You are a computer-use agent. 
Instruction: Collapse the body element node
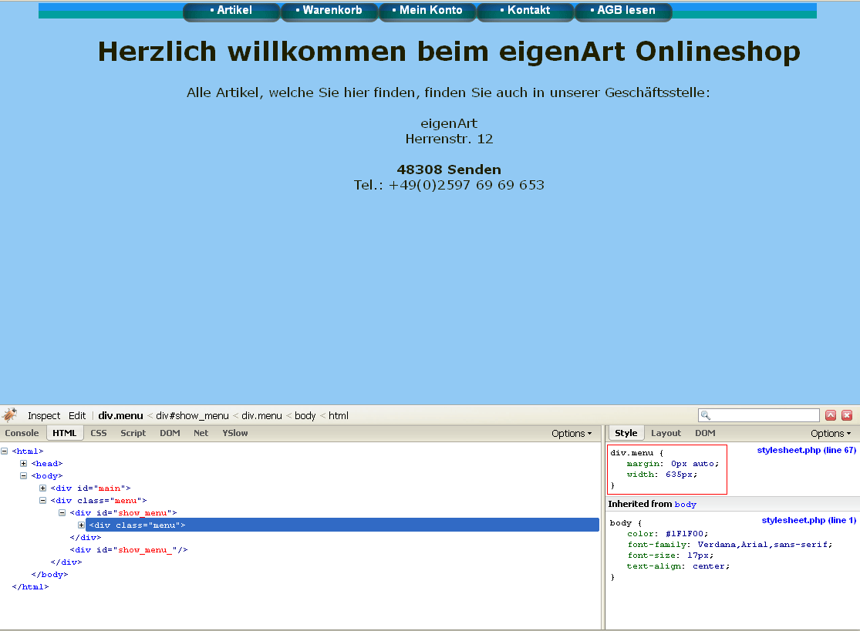pos(23,476)
